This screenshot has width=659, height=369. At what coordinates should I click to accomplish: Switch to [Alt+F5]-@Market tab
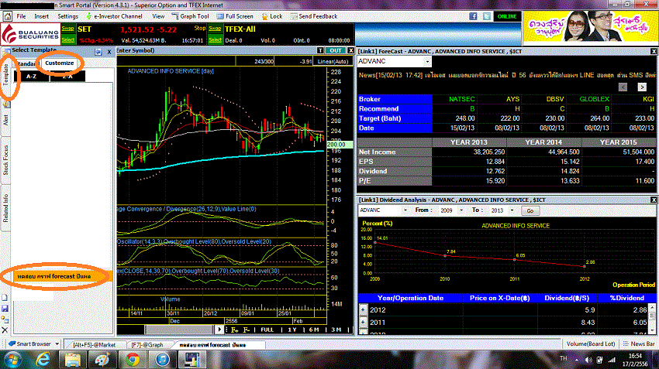(x=95, y=345)
